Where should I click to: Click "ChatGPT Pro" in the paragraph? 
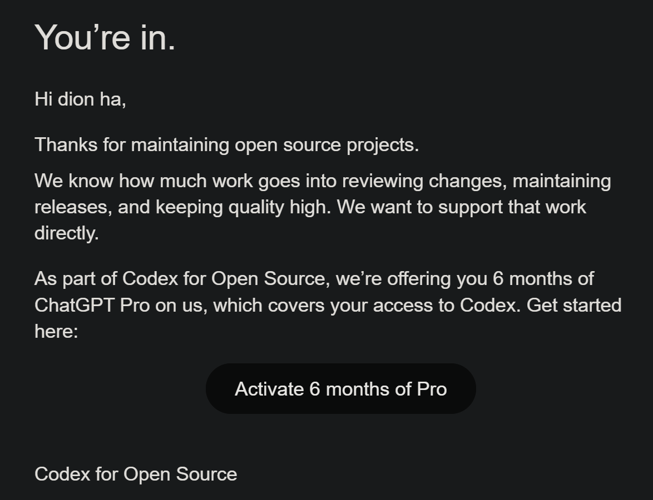pyautogui.click(x=92, y=306)
